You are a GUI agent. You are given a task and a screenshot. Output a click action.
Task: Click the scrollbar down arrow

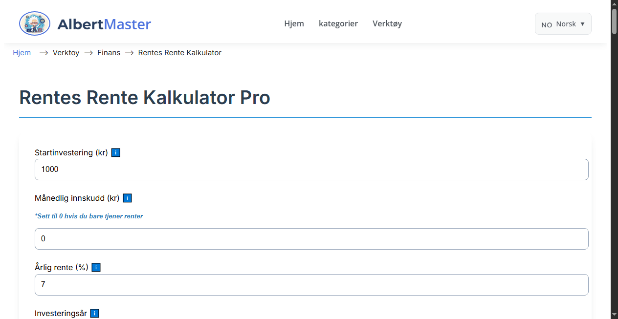(614, 316)
